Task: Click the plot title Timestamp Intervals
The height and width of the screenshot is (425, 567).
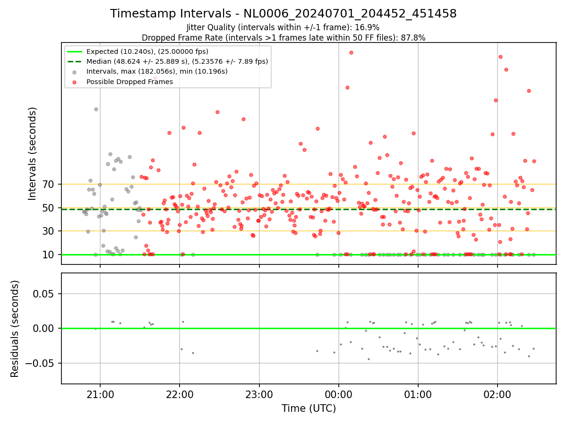Action: pyautogui.click(x=283, y=14)
